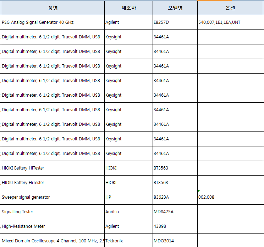Select the 002,008 option cell
The image size is (264, 247).
pos(230,197)
